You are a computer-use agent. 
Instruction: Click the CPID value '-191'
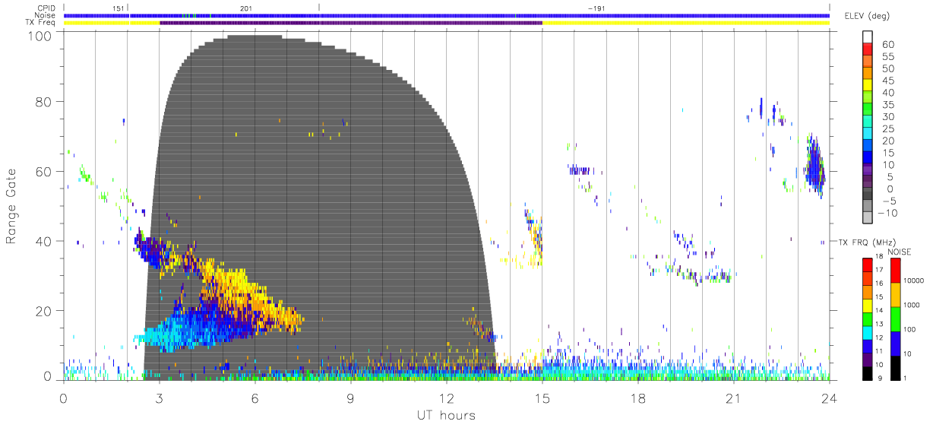(x=596, y=8)
